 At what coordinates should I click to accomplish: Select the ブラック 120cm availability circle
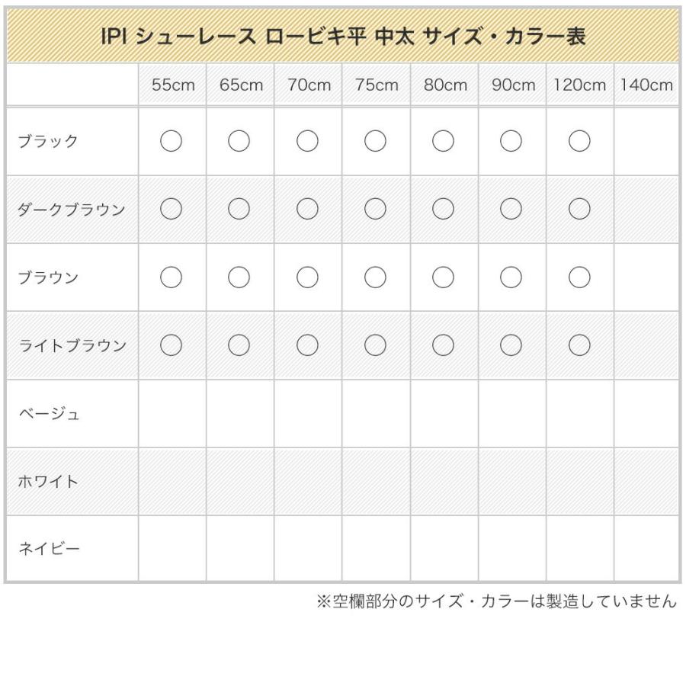[x=579, y=141]
